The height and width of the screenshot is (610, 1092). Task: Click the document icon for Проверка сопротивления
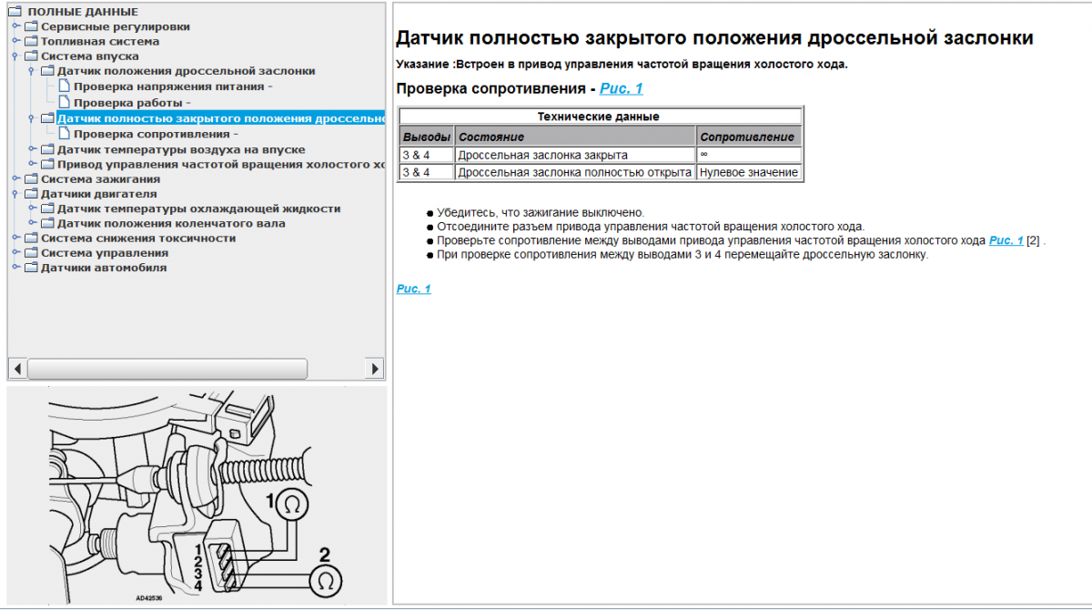[x=64, y=134]
